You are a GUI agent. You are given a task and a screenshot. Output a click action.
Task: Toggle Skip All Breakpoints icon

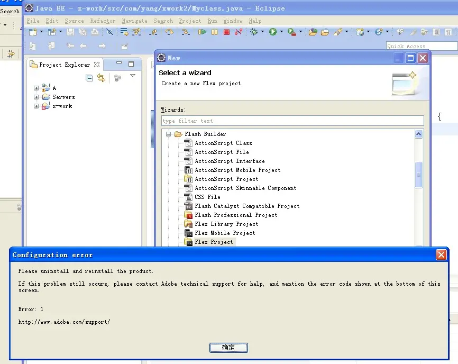point(110,32)
